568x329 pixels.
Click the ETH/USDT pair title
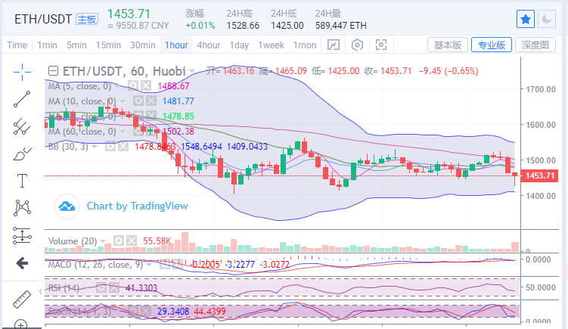(43, 19)
